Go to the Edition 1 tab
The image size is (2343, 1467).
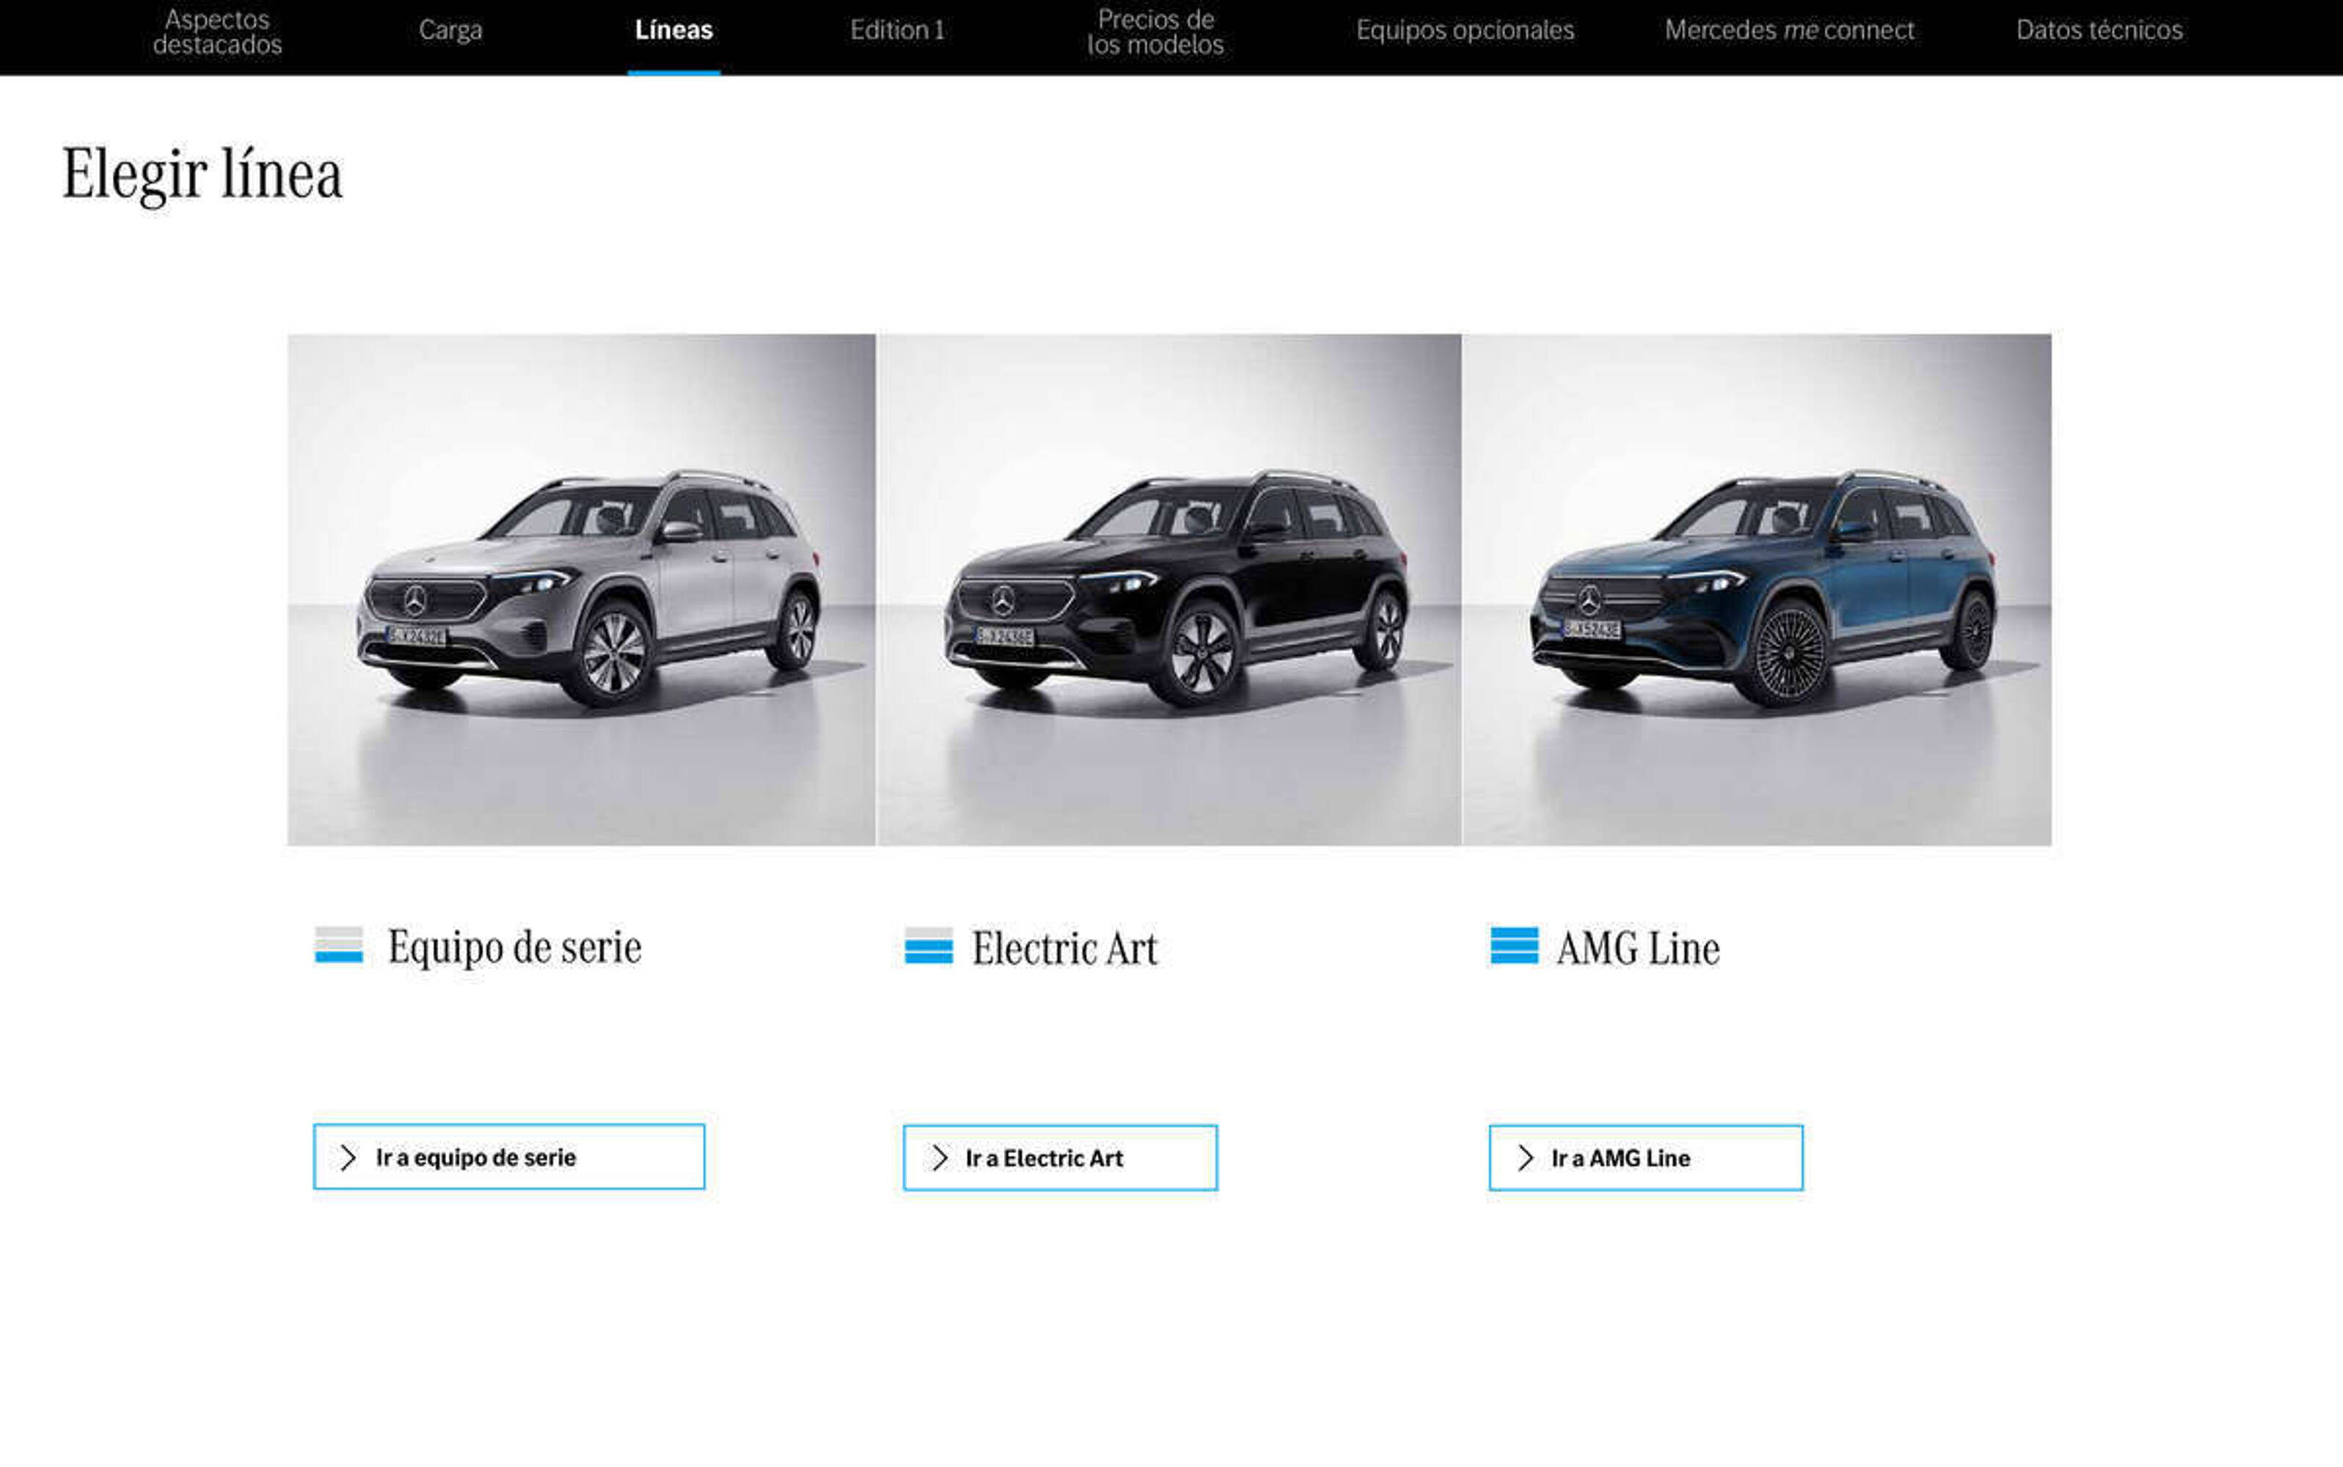pos(897,30)
